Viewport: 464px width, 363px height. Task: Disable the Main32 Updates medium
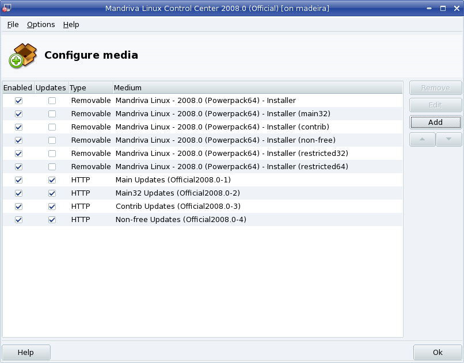point(18,193)
